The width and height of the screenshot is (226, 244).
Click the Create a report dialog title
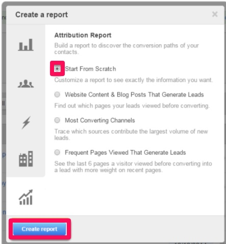click(x=42, y=15)
